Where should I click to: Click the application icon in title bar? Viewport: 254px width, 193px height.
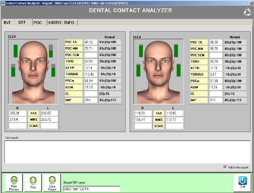coord(3,2)
